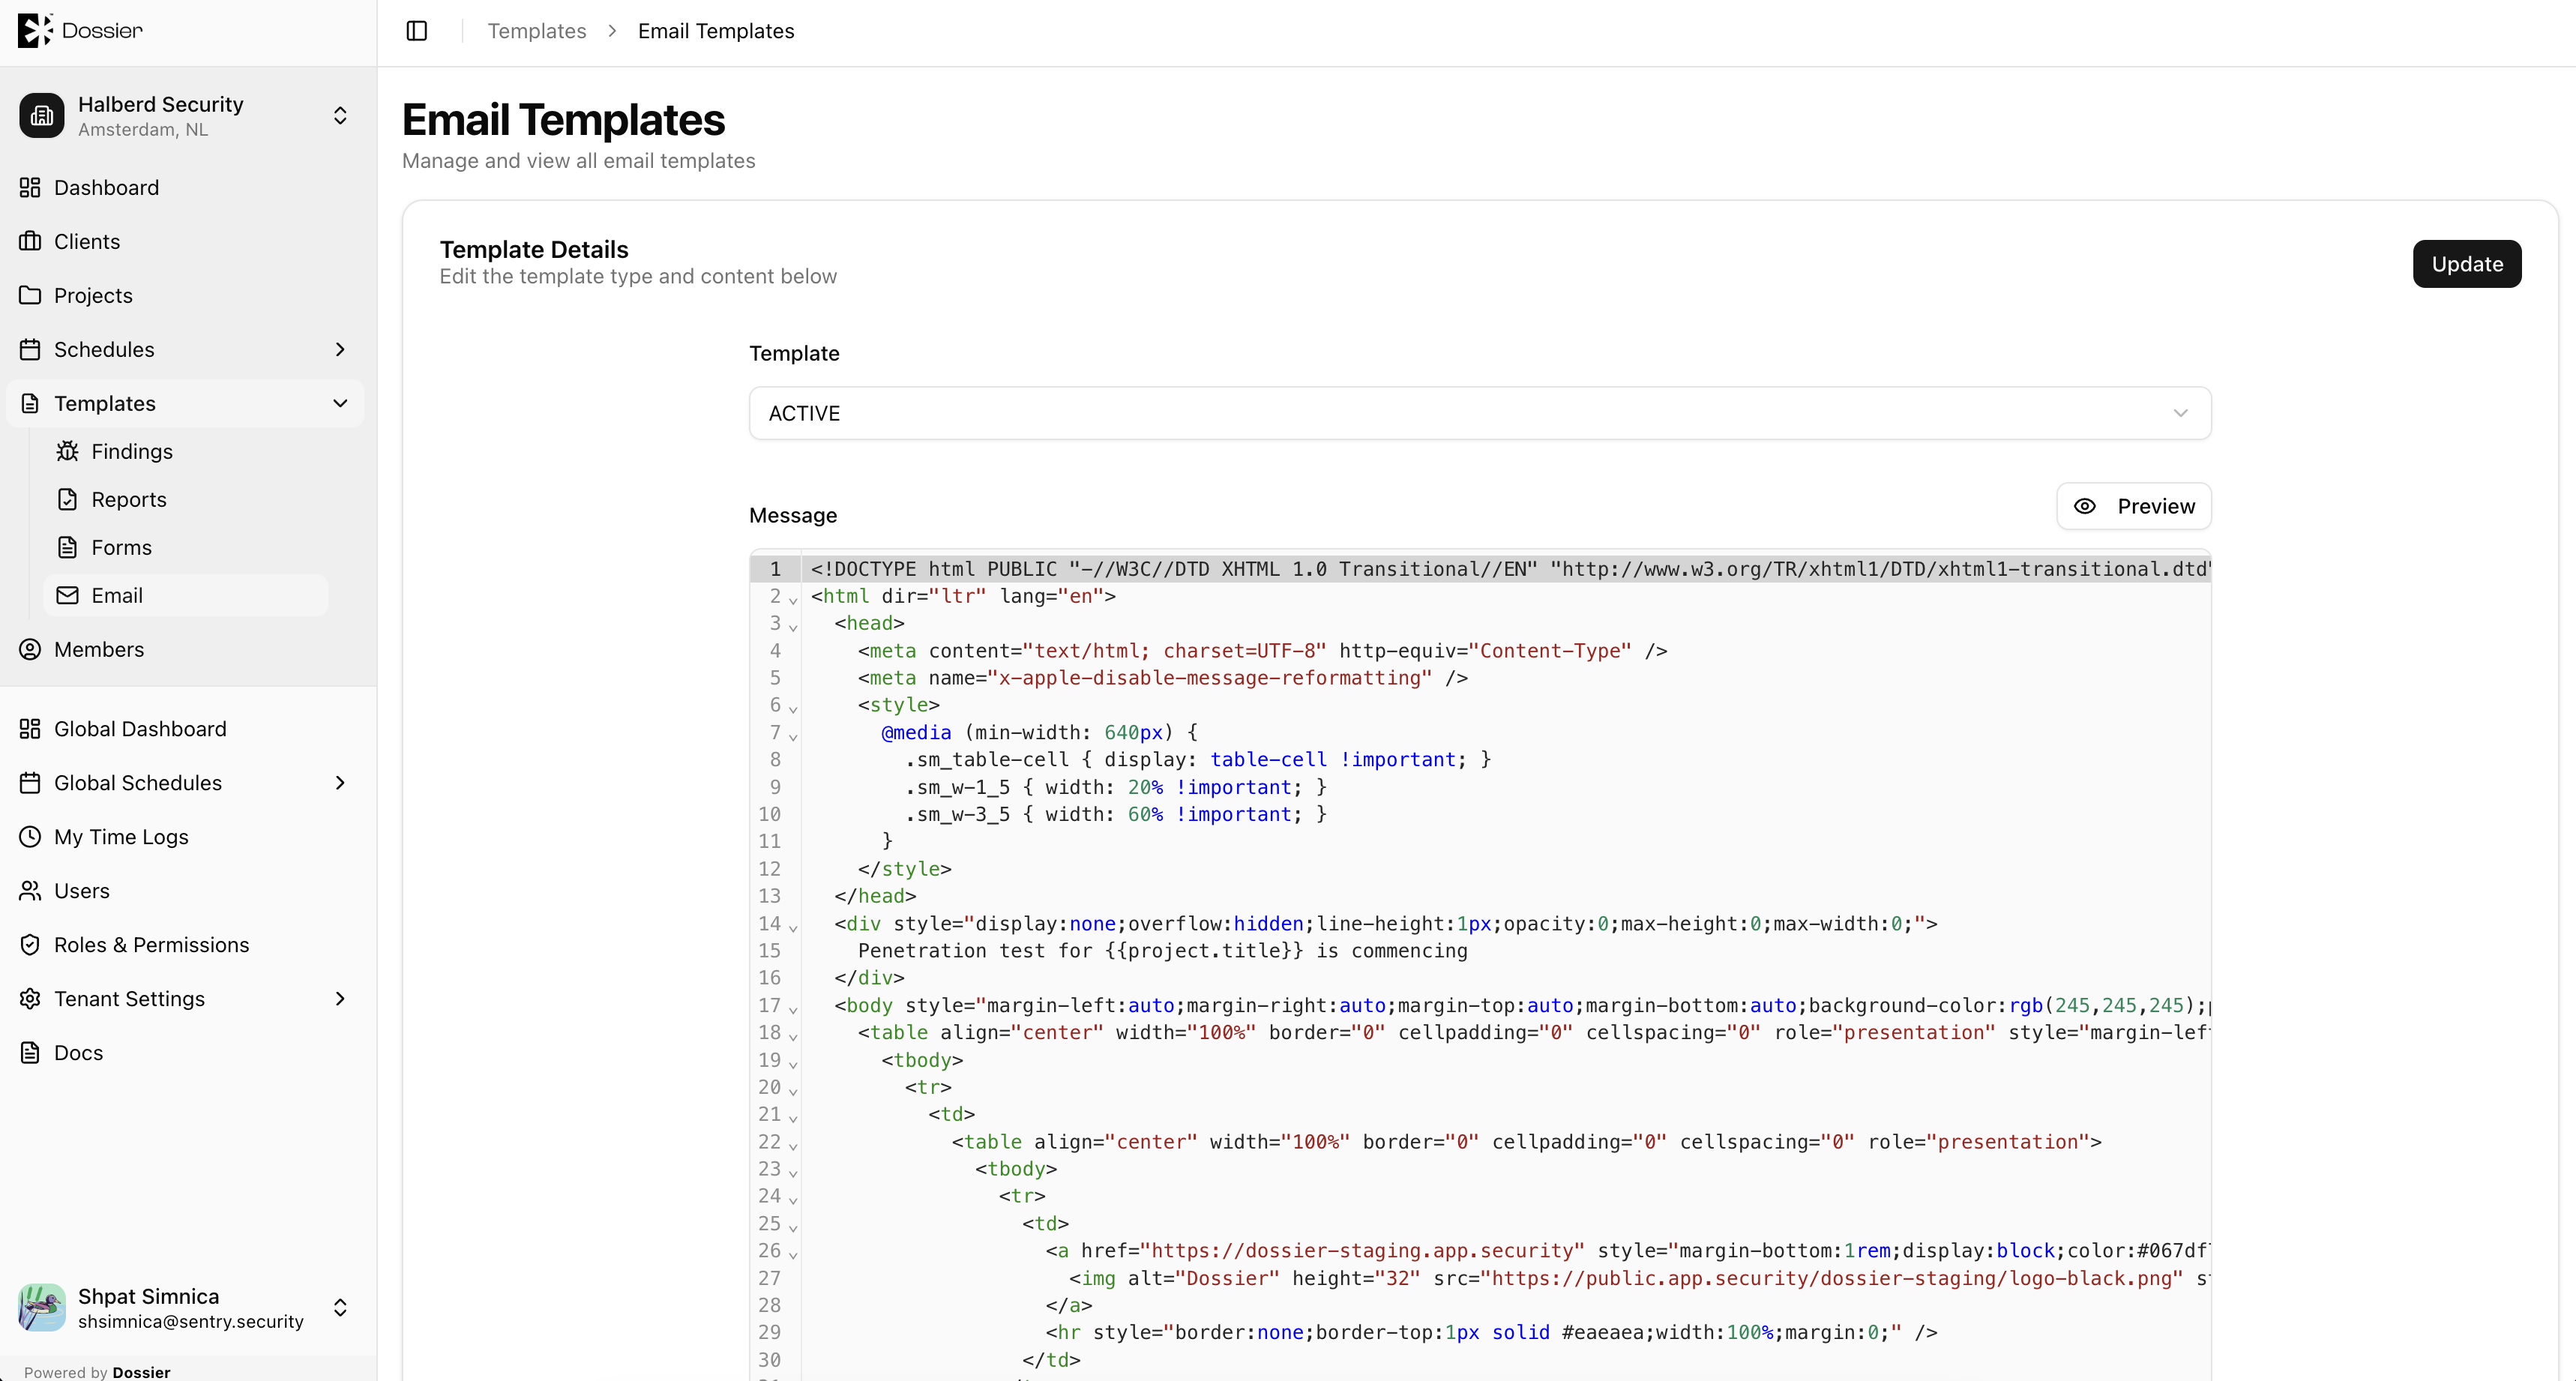Open the Members page
Viewport: 2576px width, 1381px height.
[x=186, y=650]
